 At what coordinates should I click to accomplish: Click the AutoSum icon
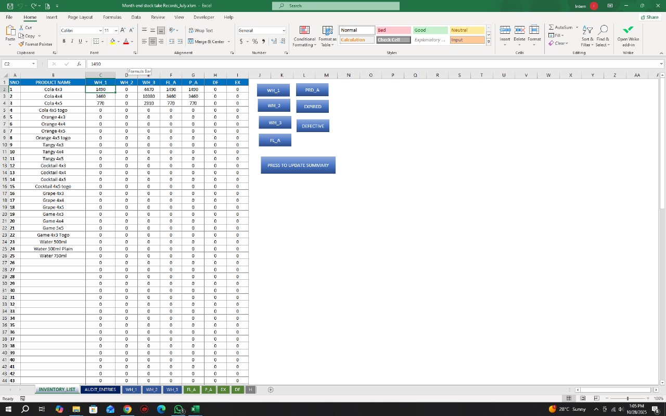pos(552,28)
